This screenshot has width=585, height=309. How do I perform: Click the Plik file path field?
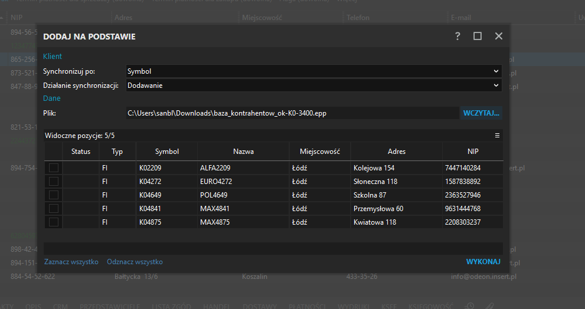tap(292, 113)
